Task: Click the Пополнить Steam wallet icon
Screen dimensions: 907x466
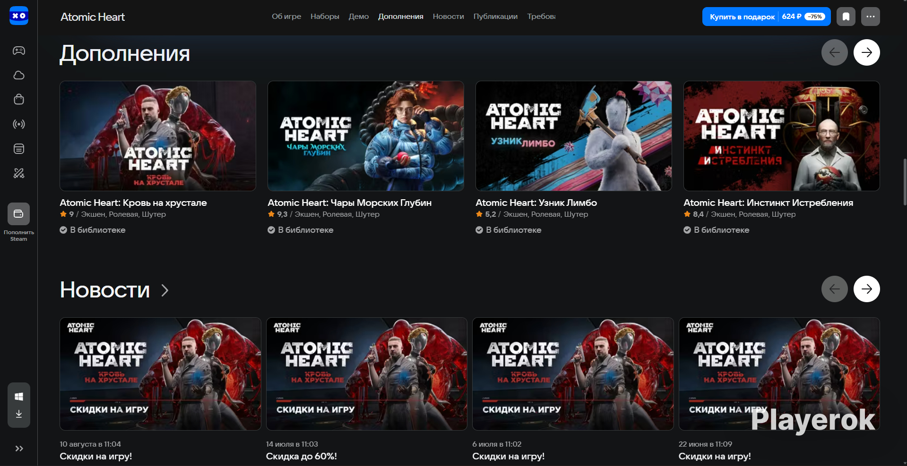Action: pyautogui.click(x=19, y=214)
